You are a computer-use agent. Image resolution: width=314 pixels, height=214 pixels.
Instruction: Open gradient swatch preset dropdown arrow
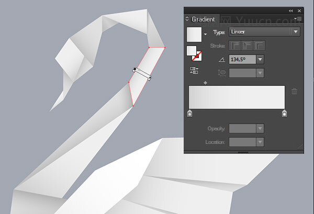pos(206,34)
